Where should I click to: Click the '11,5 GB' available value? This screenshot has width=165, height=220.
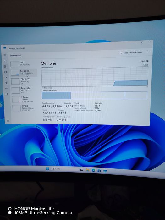69,106
